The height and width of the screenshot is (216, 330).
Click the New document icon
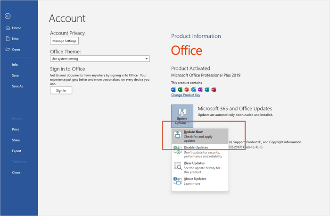[x=8, y=39]
